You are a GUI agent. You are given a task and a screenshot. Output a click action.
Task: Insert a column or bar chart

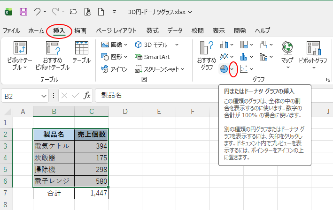pyautogui.click(x=224, y=45)
